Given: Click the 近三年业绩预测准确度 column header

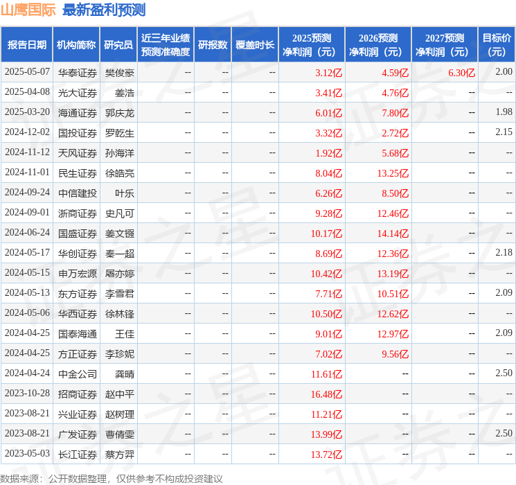Looking at the screenshot, I should click(166, 45).
